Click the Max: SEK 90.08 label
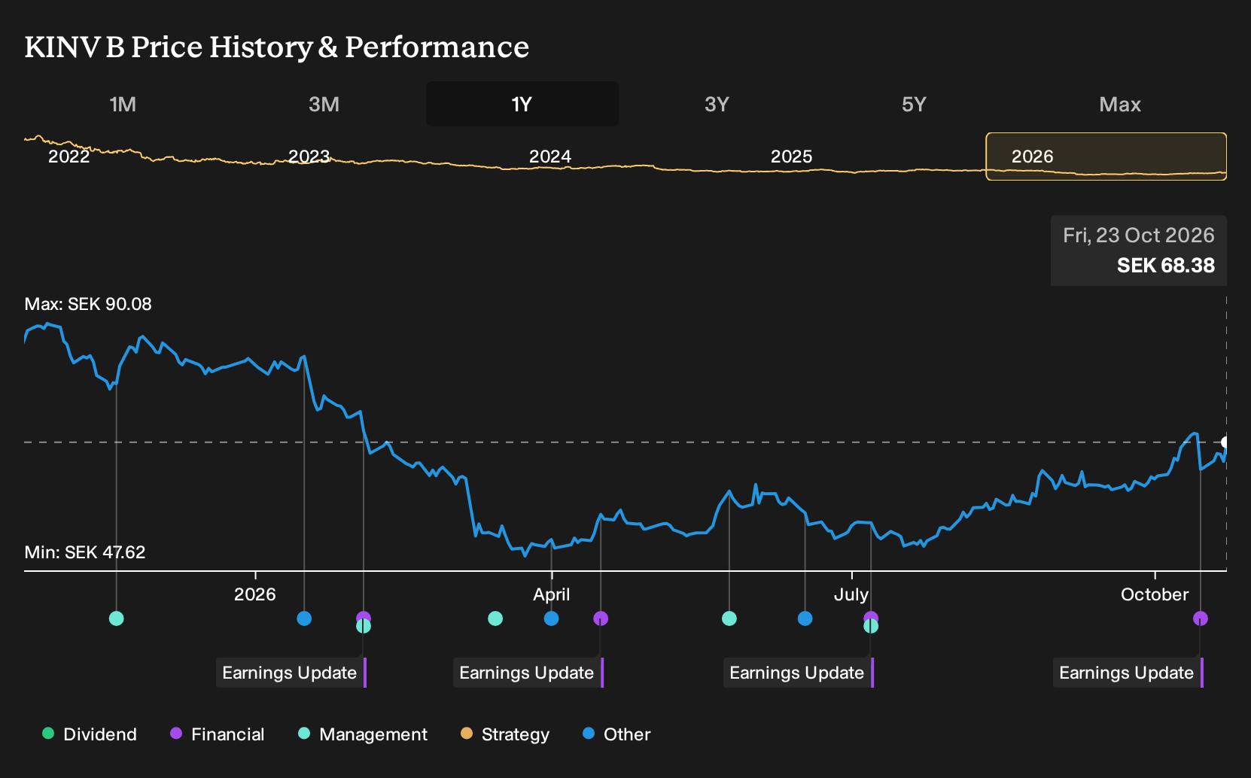The image size is (1251, 778). pos(88,304)
